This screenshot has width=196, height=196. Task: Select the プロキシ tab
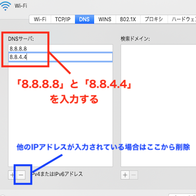coord(154,19)
